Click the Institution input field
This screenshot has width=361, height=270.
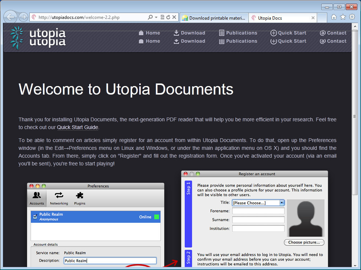click(258, 228)
